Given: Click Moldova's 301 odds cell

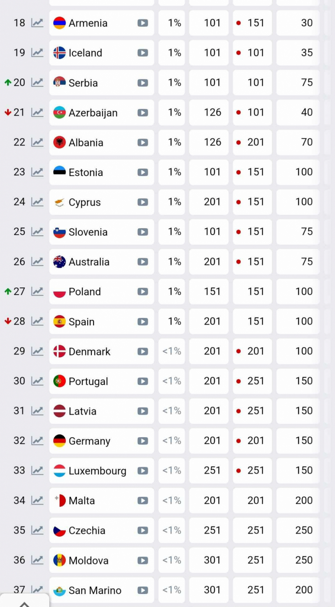Looking at the screenshot, I should pyautogui.click(x=212, y=560).
